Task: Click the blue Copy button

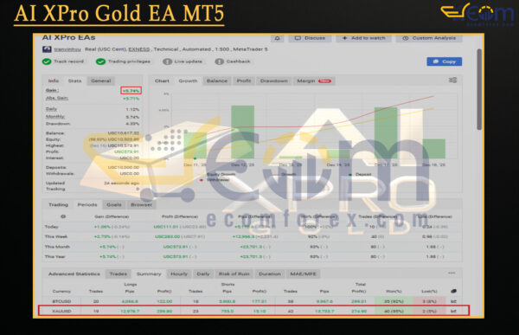Action: (x=445, y=61)
